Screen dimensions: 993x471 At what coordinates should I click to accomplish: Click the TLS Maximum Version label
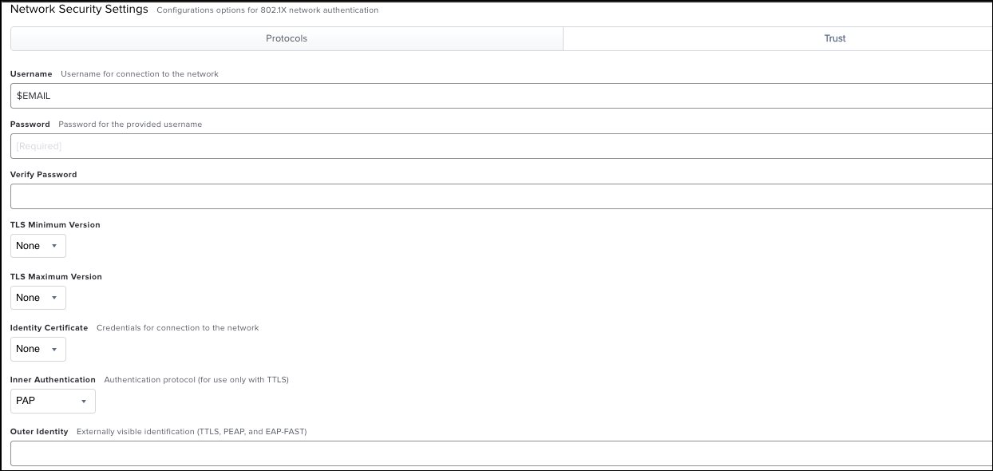click(56, 277)
